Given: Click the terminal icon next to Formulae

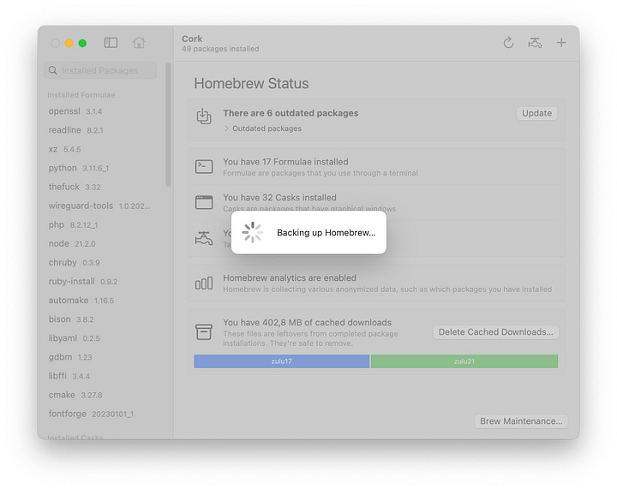Looking at the screenshot, I should (204, 167).
